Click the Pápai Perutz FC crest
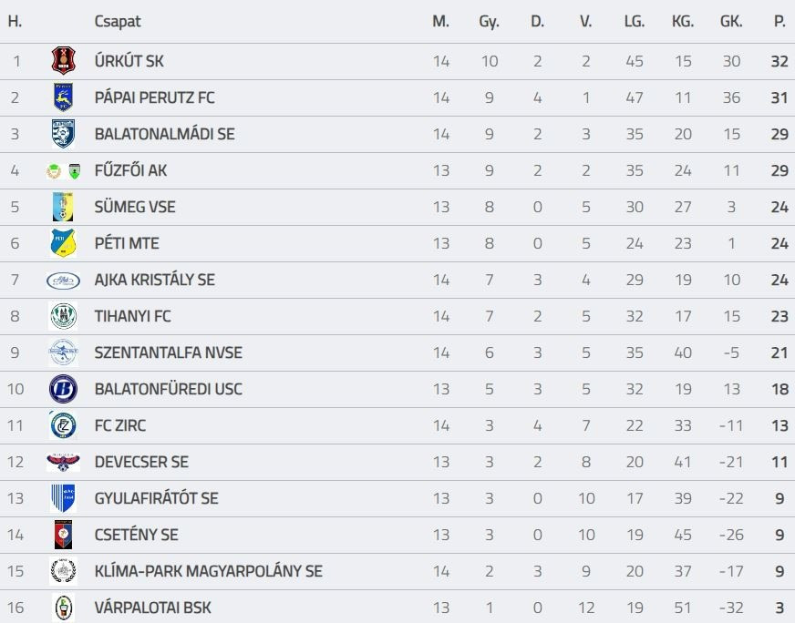Image resolution: width=795 pixels, height=623 pixels. point(63,97)
